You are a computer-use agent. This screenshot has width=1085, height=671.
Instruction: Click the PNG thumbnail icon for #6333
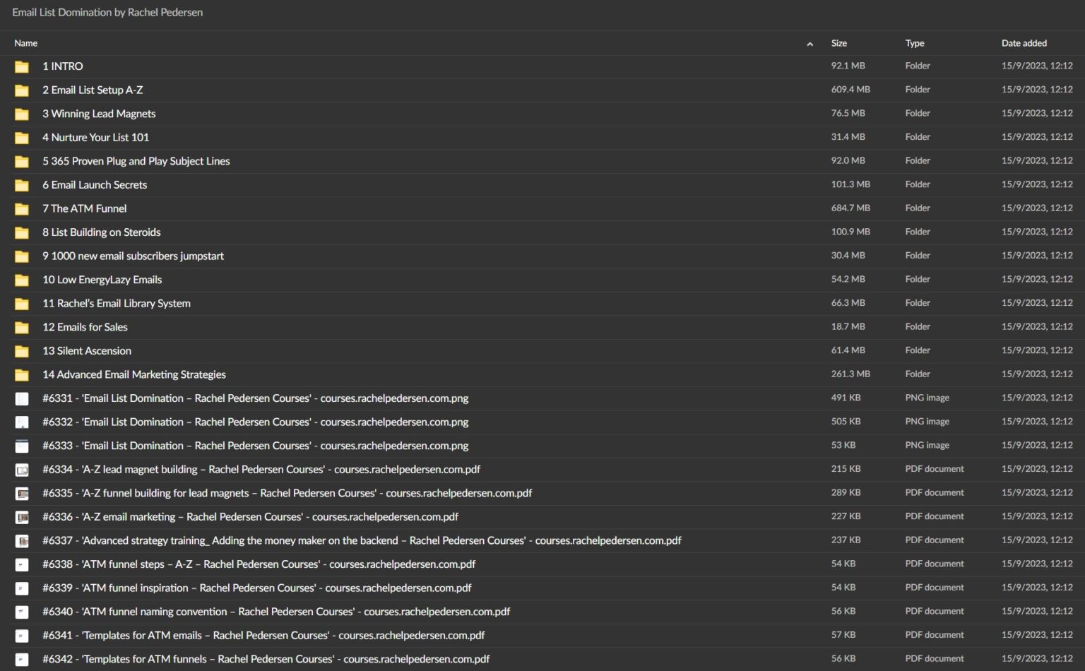pos(22,446)
